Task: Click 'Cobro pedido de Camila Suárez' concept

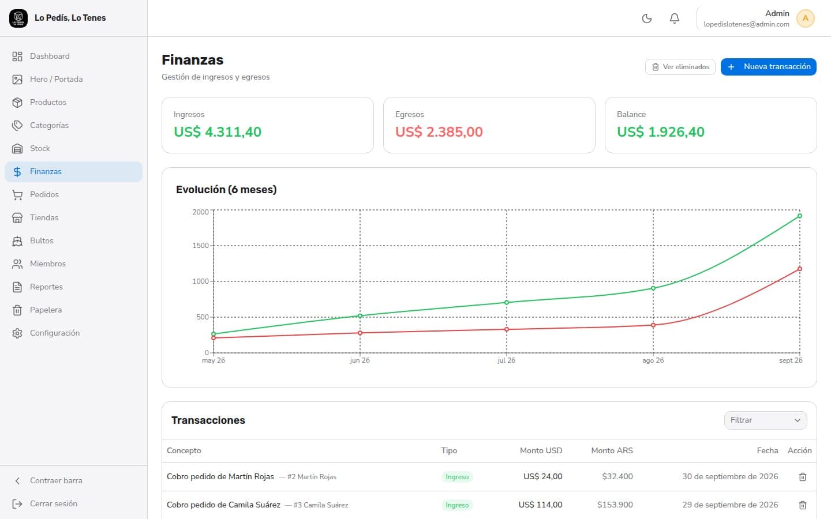Action: [x=223, y=505]
